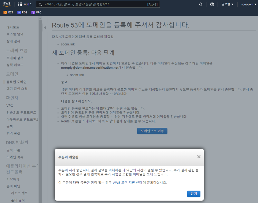Click the RDS shortcut icon
This screenshot has height=203, width=258.
point(19,12)
